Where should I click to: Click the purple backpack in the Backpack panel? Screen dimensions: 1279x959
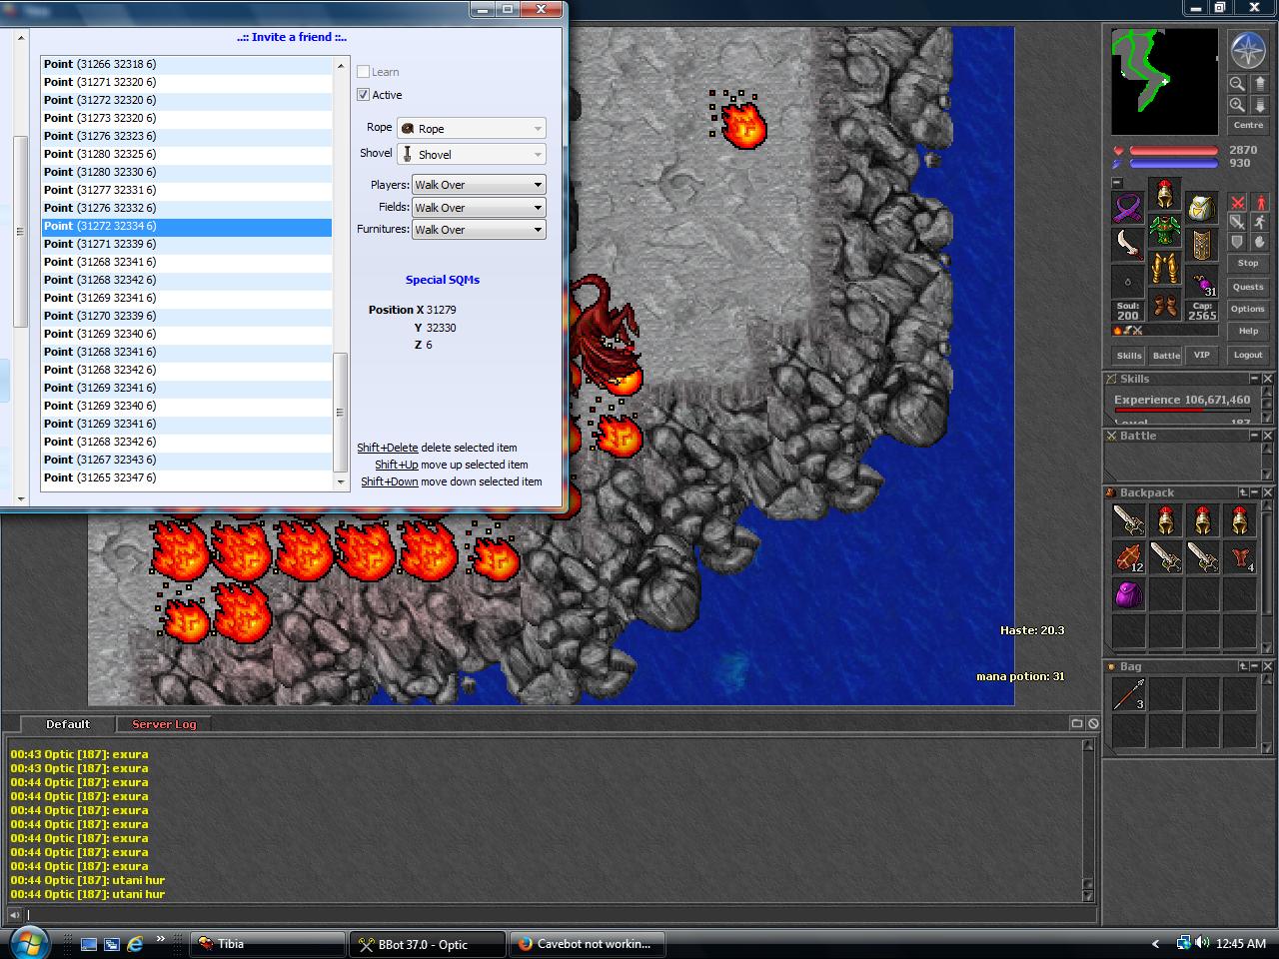click(x=1128, y=594)
